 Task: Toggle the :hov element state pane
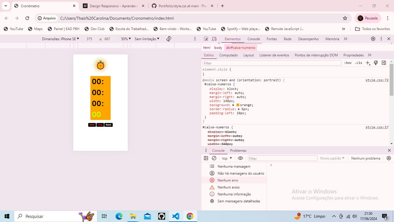(x=348, y=62)
